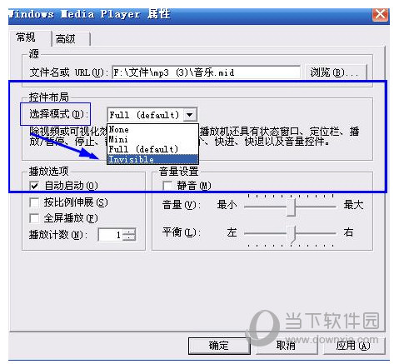Click the 音量(V) volume slider thumb
Viewport: 399px width, 364px height.
pyautogui.click(x=291, y=207)
